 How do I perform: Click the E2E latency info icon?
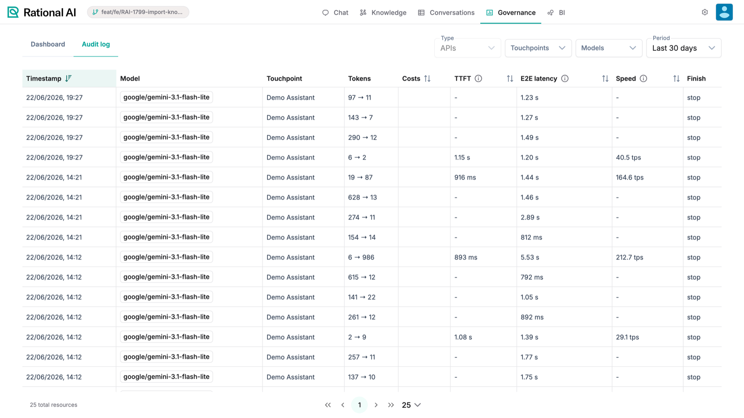[x=565, y=78]
